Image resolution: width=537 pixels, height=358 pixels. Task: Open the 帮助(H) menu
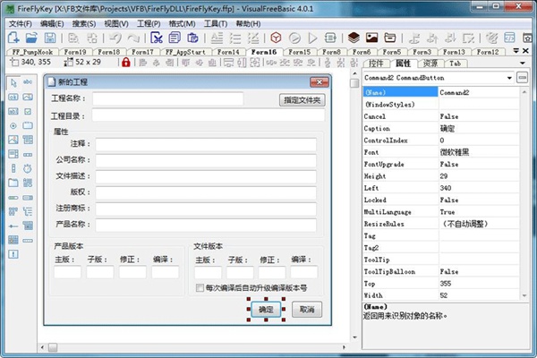click(x=248, y=23)
